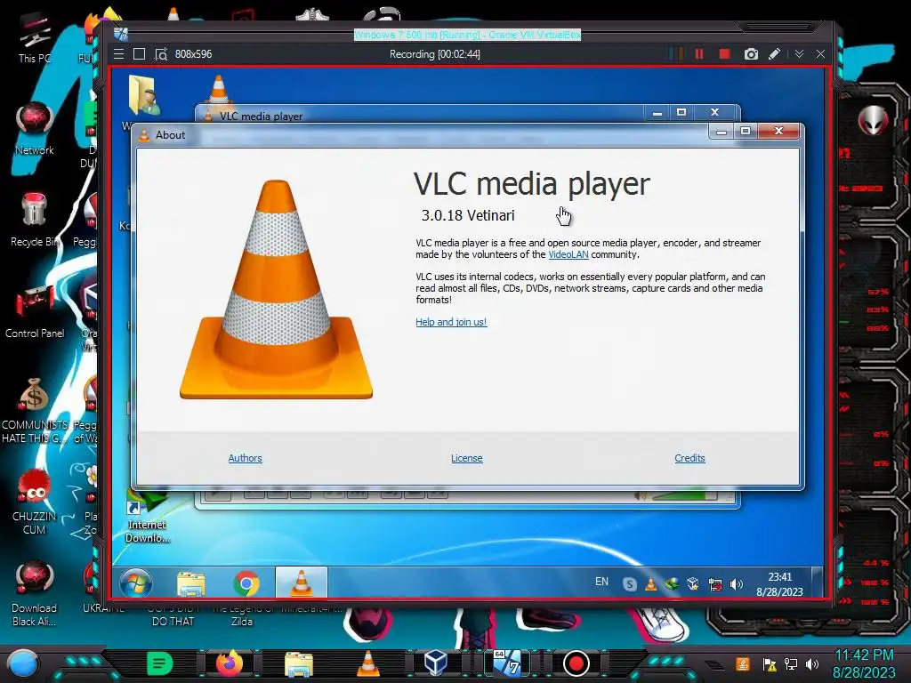Click the Show desktop strip in VM taskbar
Image resolution: width=911 pixels, height=683 pixels.
point(818,583)
